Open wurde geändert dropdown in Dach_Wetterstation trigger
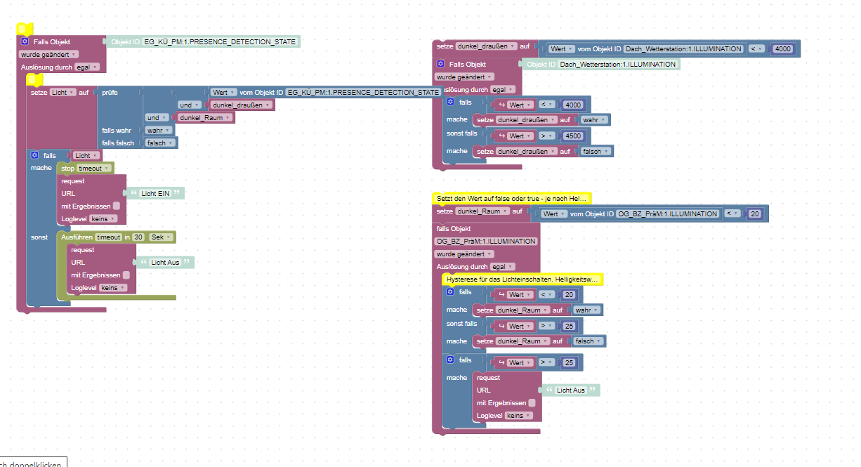This screenshot has height=467, width=861. (465, 77)
